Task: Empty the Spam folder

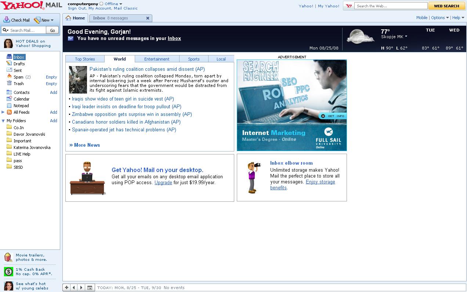Action: [x=51, y=77]
